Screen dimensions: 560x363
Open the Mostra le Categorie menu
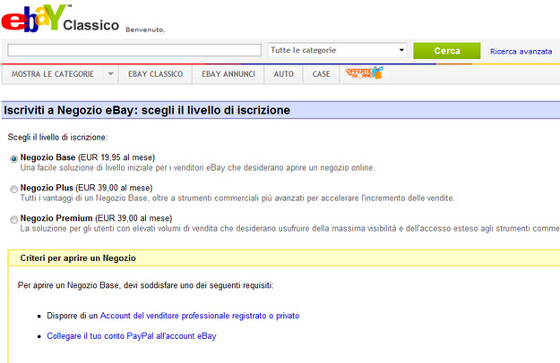point(53,74)
